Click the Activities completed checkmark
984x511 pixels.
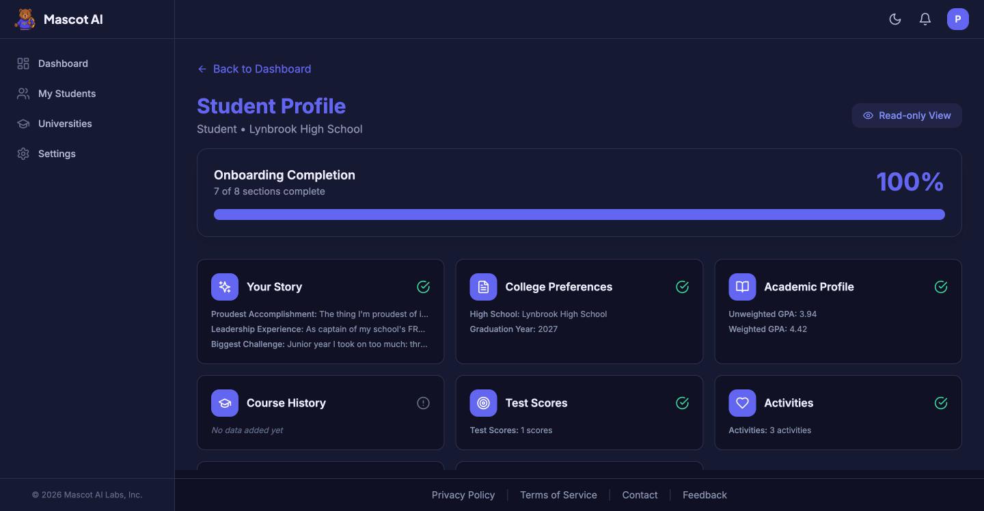coord(942,403)
